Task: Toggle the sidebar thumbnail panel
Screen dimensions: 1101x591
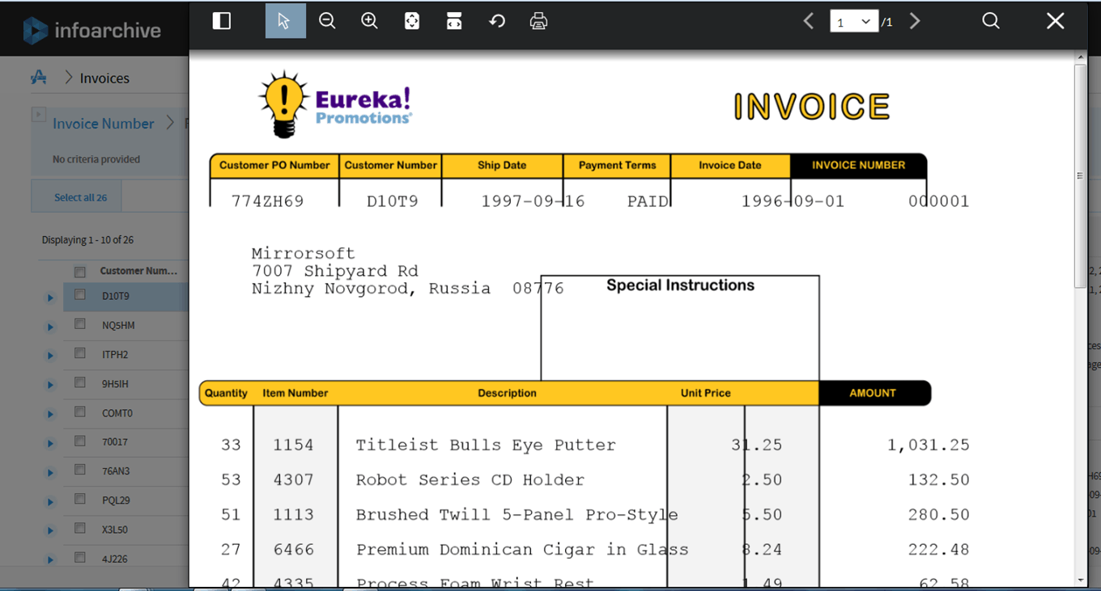Action: point(221,21)
